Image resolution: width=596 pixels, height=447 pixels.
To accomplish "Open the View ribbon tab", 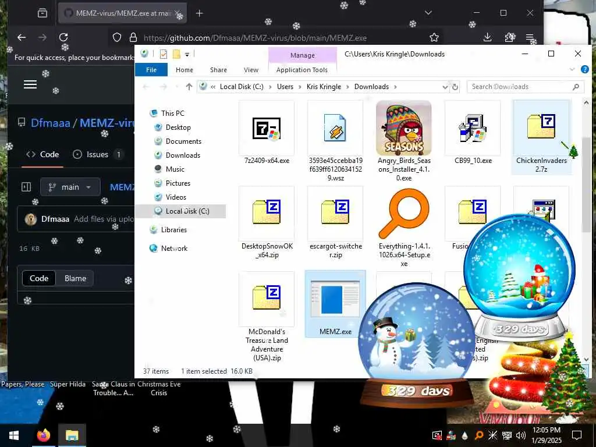I will tap(251, 70).
